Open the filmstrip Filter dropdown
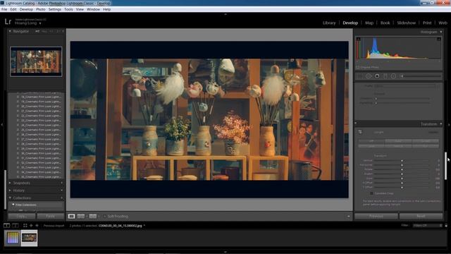Screen dimensions: 451x254 pos(427,226)
